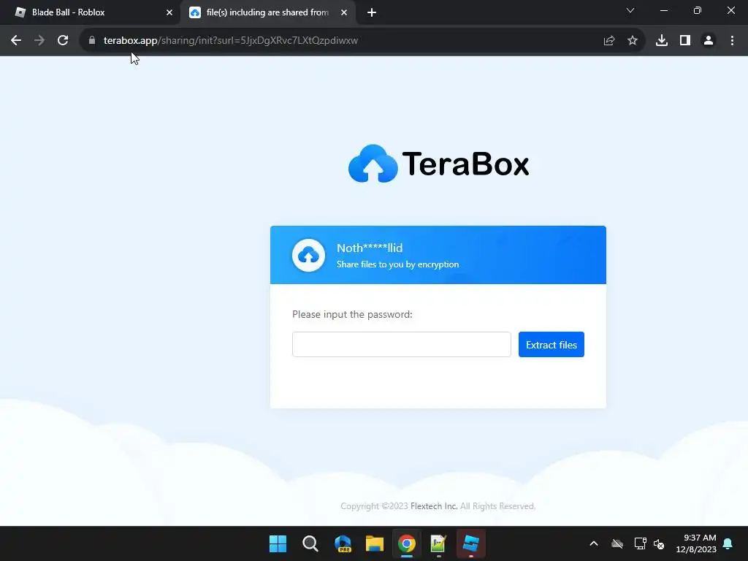
Task: Restore down the Chrome window
Action: [698, 10]
